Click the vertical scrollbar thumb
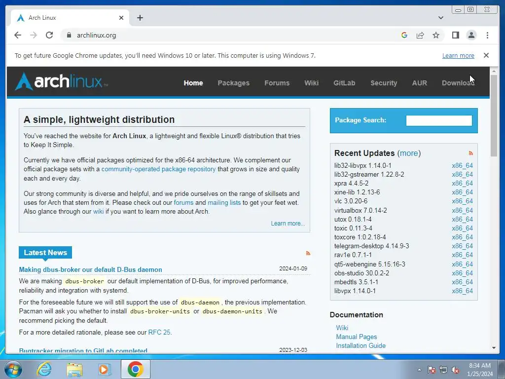The image size is (505, 379). coord(494,115)
